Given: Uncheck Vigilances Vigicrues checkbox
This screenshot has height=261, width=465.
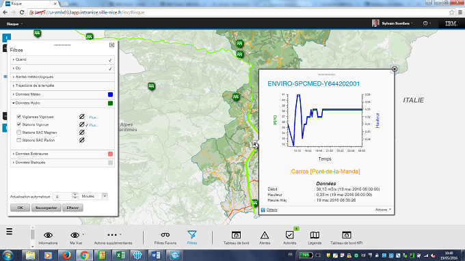Looking at the screenshot, I should 19,117.
